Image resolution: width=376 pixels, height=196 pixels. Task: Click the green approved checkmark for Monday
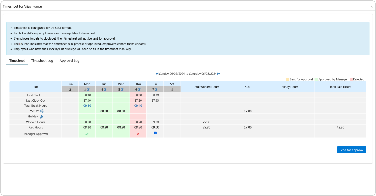pos(87,134)
